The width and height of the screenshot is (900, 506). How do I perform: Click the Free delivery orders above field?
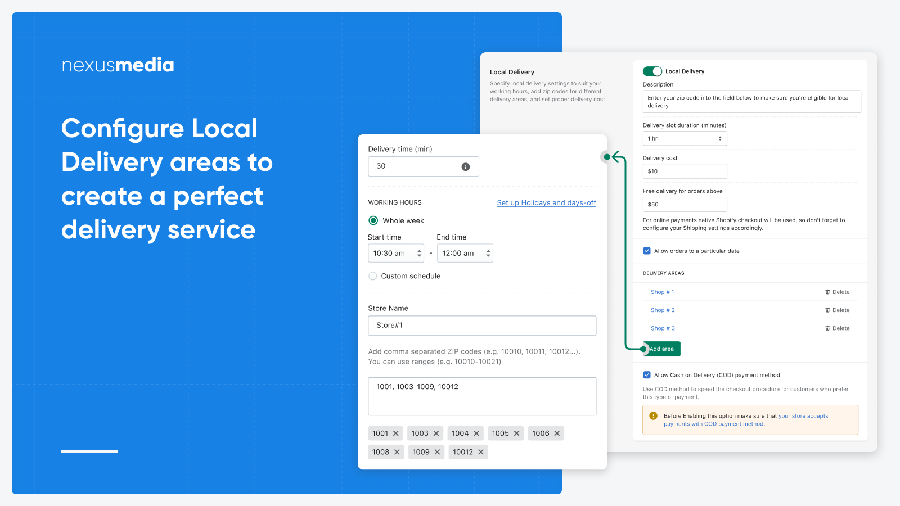[685, 205]
